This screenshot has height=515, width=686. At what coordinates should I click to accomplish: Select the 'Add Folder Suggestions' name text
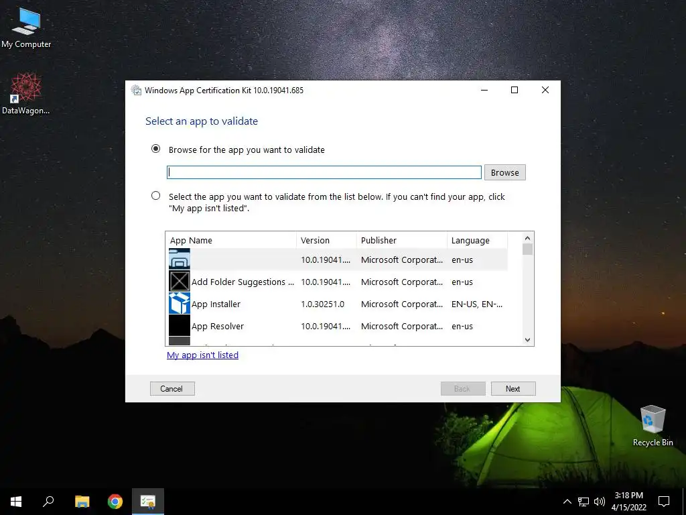243,282
